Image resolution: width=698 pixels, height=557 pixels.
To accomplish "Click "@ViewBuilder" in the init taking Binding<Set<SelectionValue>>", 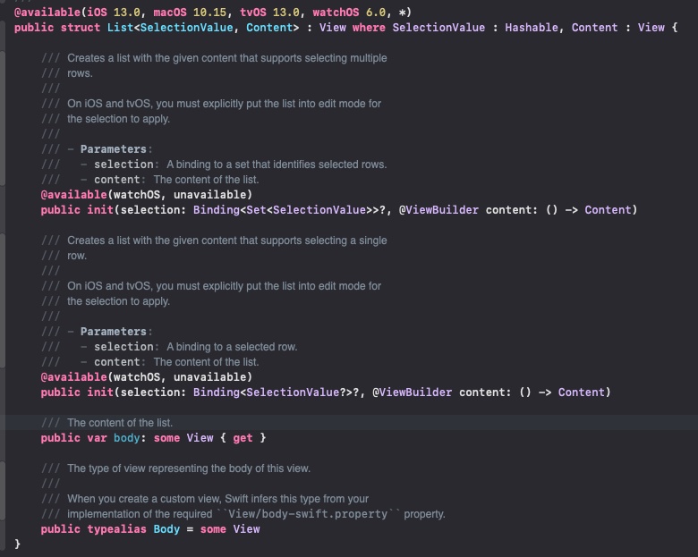I will [438, 210].
